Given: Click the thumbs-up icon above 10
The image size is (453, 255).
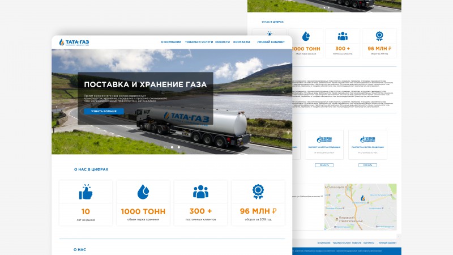Looking at the screenshot, I should (86, 192).
